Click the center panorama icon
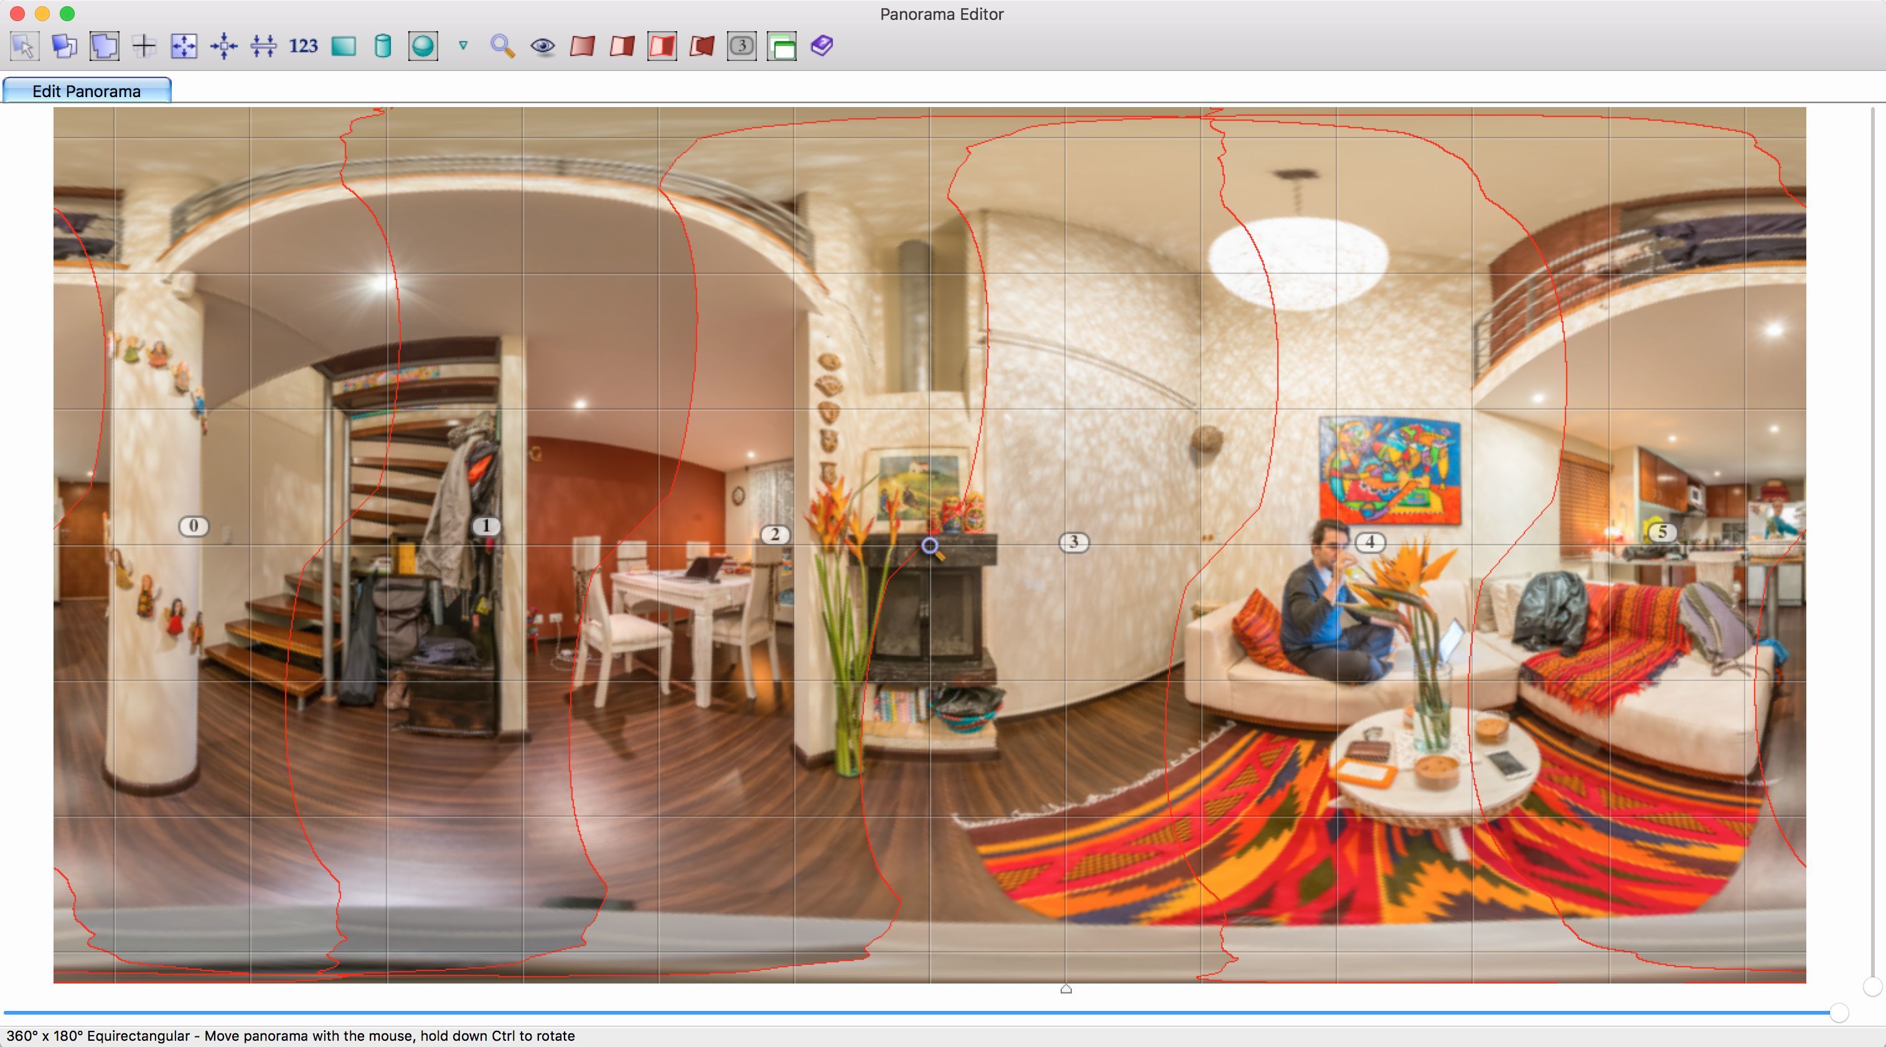 point(224,46)
